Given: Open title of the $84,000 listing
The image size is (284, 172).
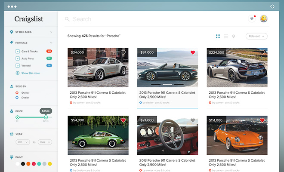Looking at the screenshot, I should coord(167,95).
